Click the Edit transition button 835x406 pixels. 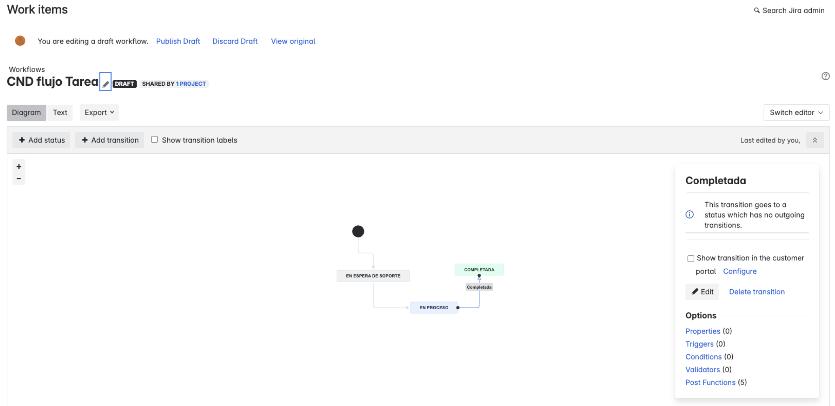point(702,292)
